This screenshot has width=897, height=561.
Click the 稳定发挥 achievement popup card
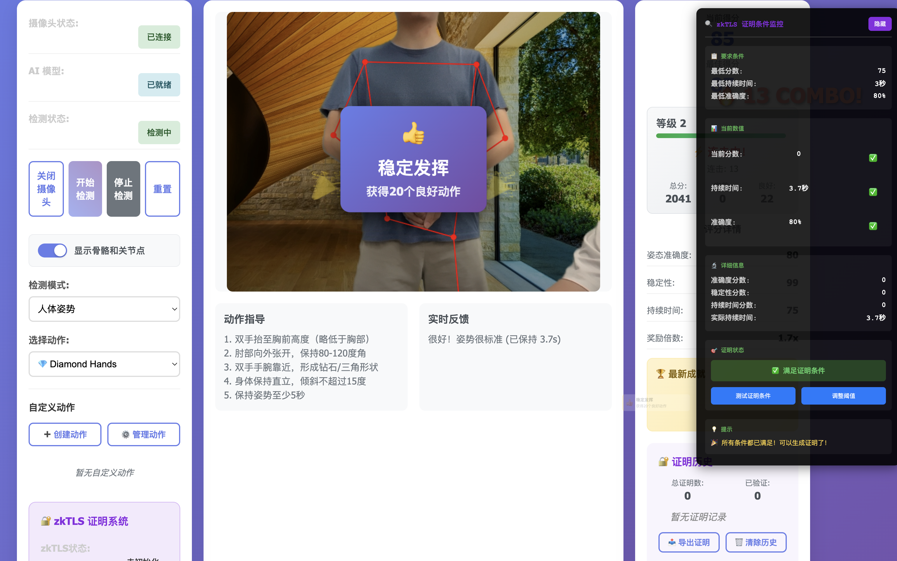[414, 159]
